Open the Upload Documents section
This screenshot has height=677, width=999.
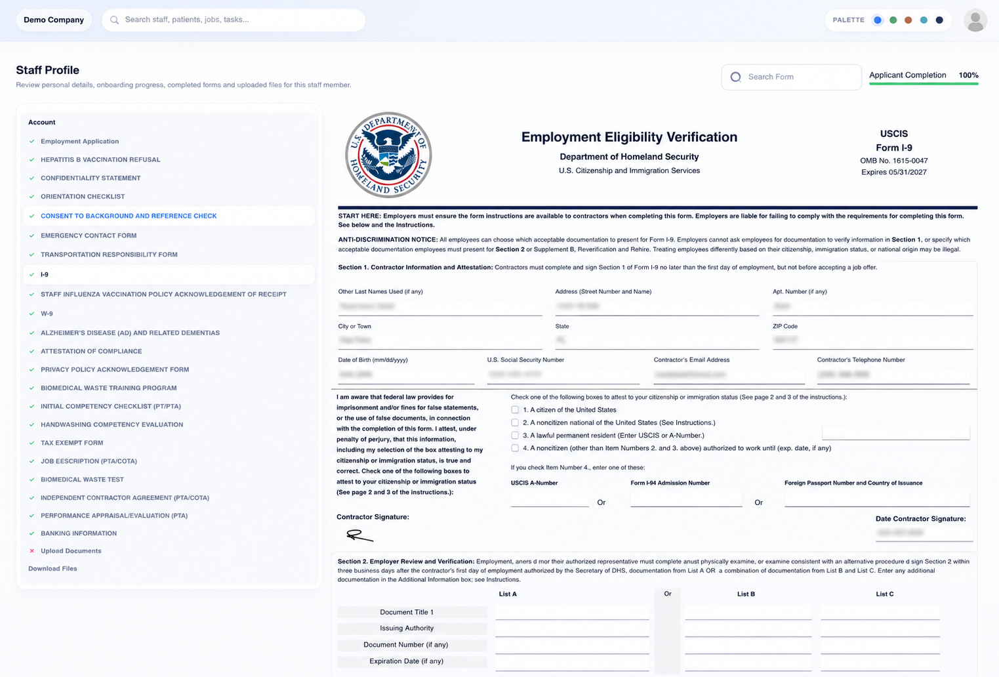point(71,551)
